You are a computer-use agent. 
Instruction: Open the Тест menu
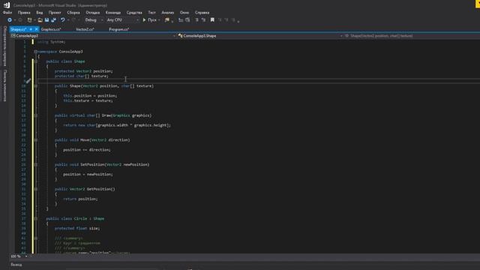pos(151,13)
